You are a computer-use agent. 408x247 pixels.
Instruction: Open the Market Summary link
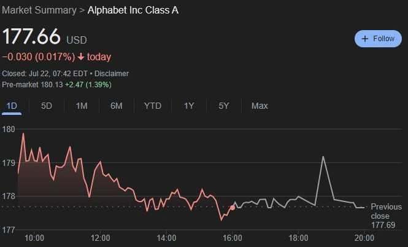(x=39, y=10)
